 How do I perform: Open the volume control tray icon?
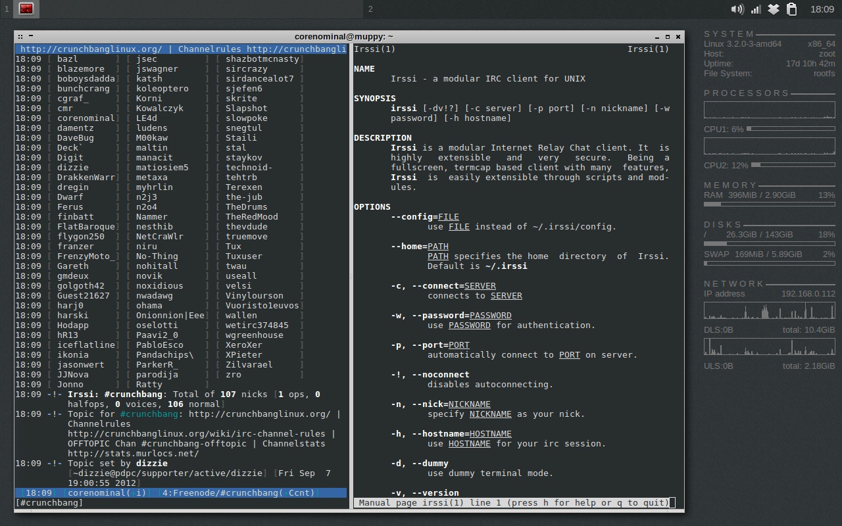click(x=737, y=9)
